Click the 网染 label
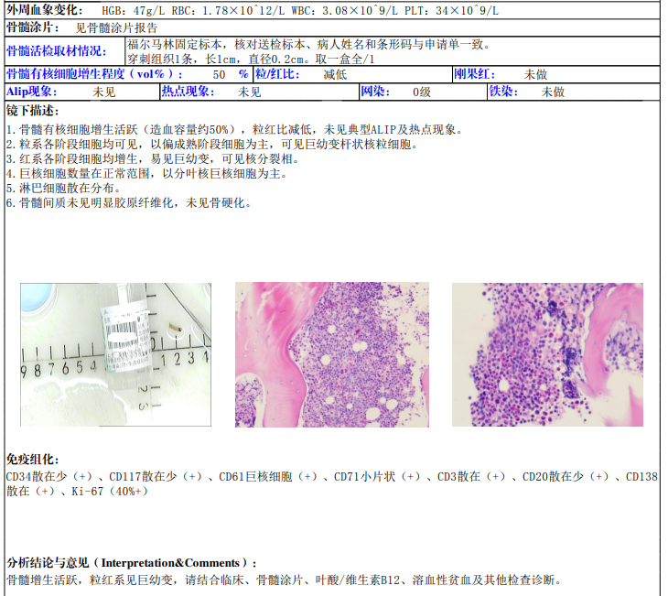Image resolution: width=668 pixels, height=596 pixels. tap(374, 92)
